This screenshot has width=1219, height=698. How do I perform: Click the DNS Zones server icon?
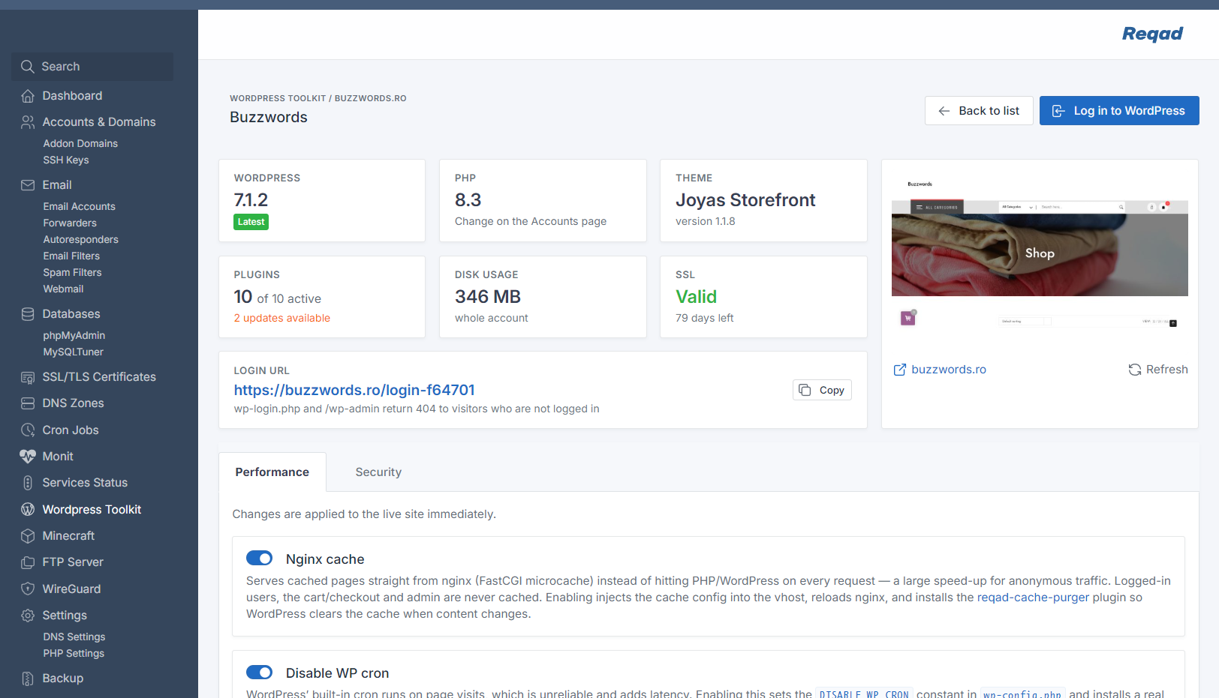click(28, 403)
